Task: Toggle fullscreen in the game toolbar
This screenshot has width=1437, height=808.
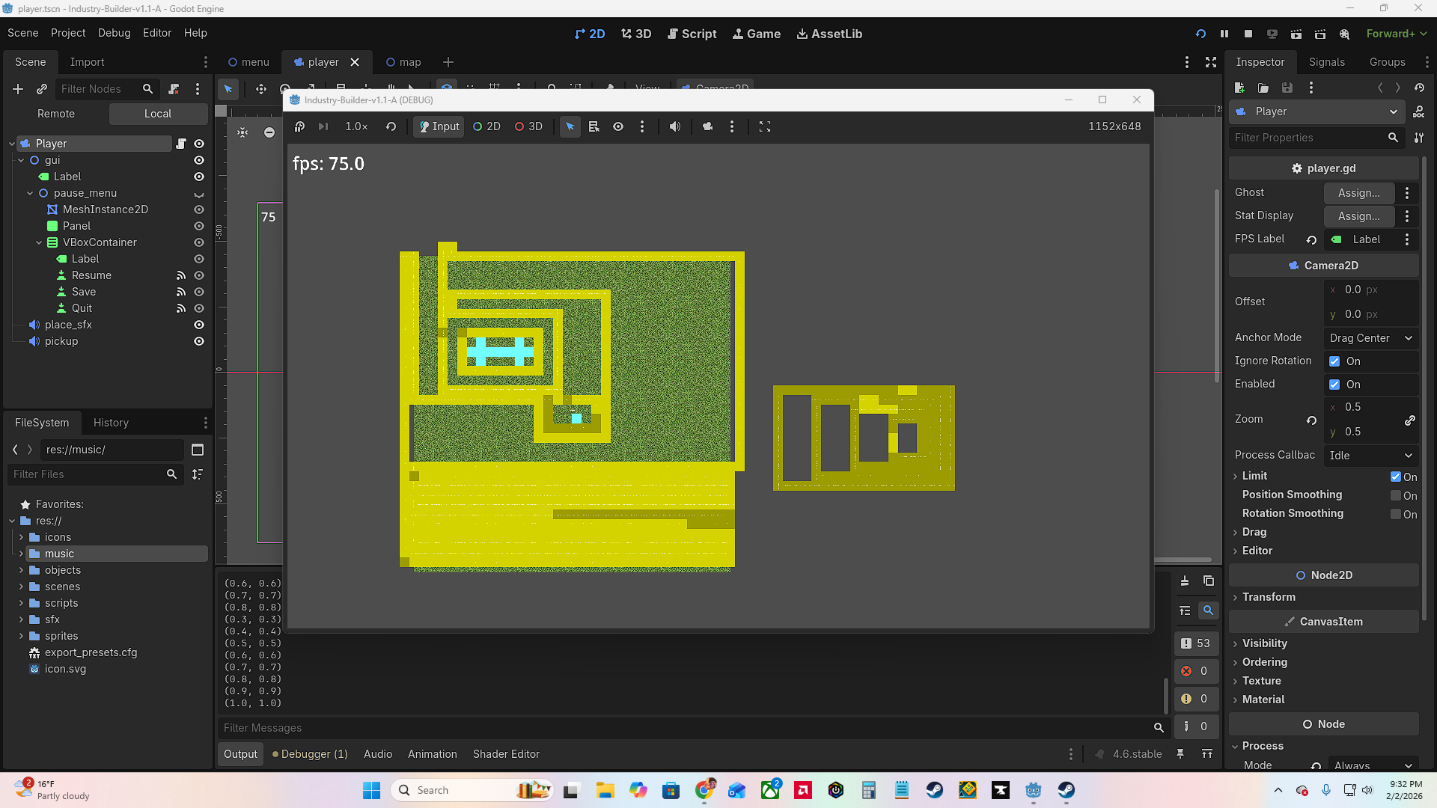Action: click(x=764, y=126)
